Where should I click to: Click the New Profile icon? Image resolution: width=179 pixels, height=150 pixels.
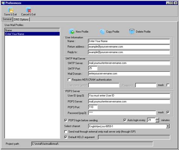pos(72,31)
